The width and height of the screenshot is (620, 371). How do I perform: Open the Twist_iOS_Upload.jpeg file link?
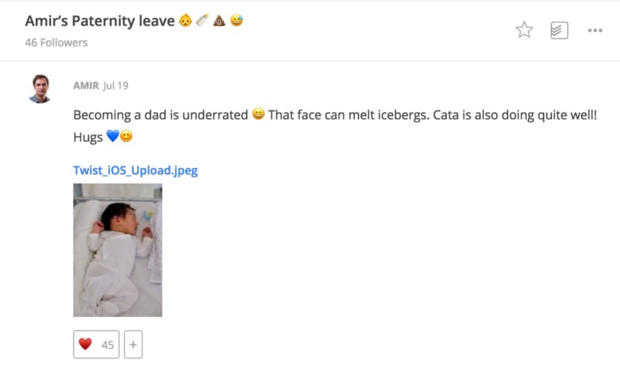[x=135, y=170]
